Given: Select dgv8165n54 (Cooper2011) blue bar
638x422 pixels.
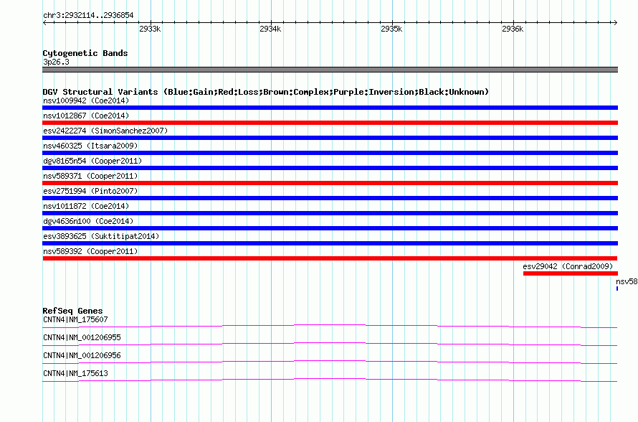Looking at the screenshot, I should pyautogui.click(x=330, y=168).
